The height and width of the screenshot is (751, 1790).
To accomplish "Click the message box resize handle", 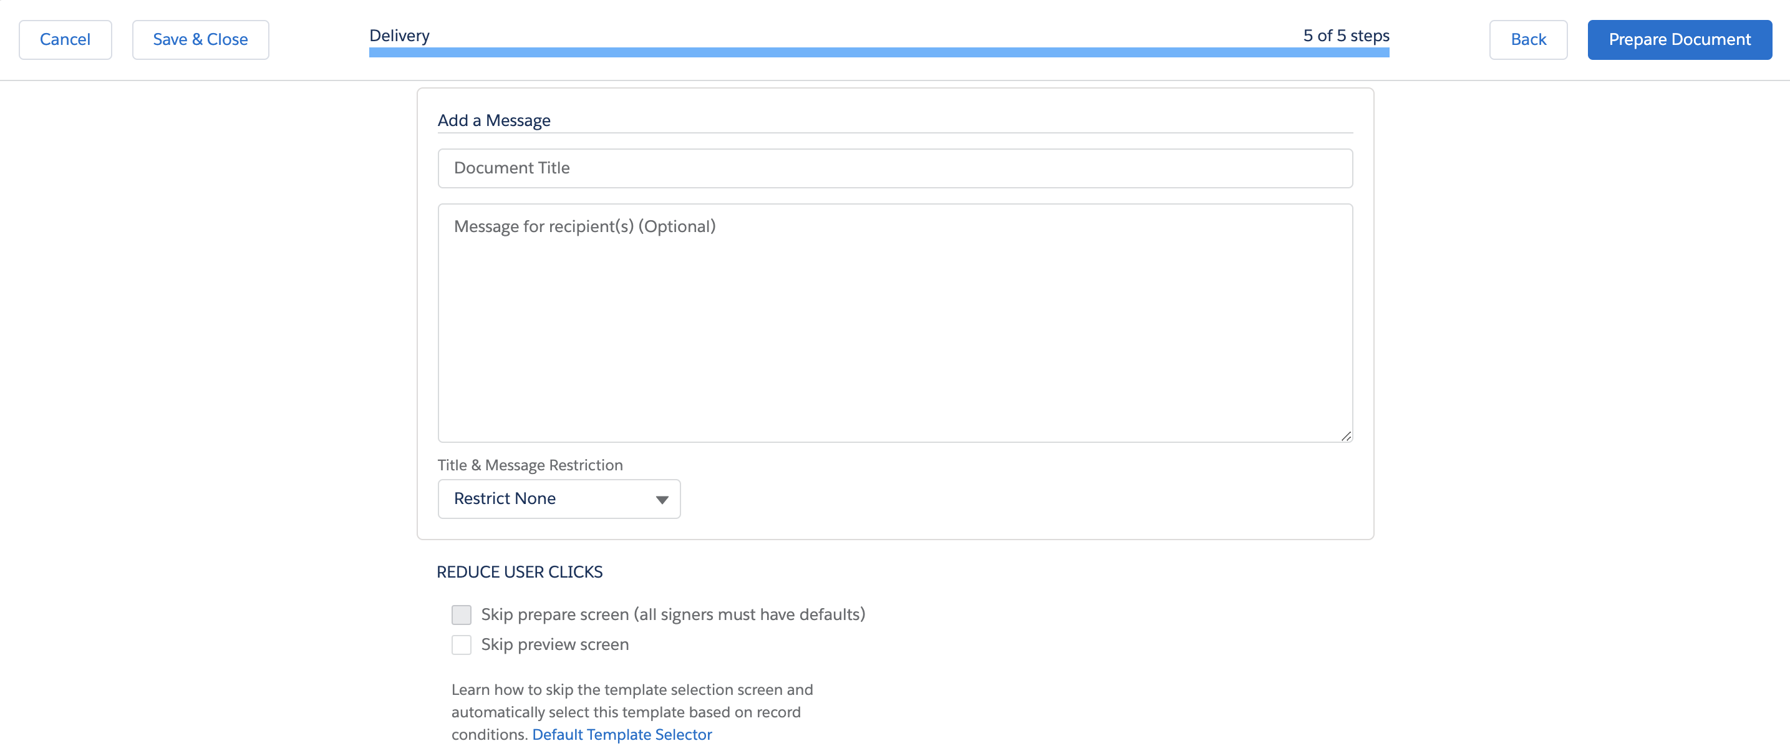I will click(1345, 436).
